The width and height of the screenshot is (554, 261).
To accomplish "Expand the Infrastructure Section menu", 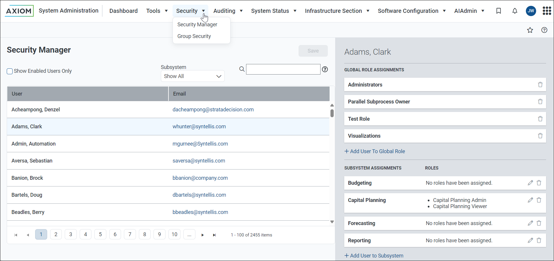I will click(337, 11).
